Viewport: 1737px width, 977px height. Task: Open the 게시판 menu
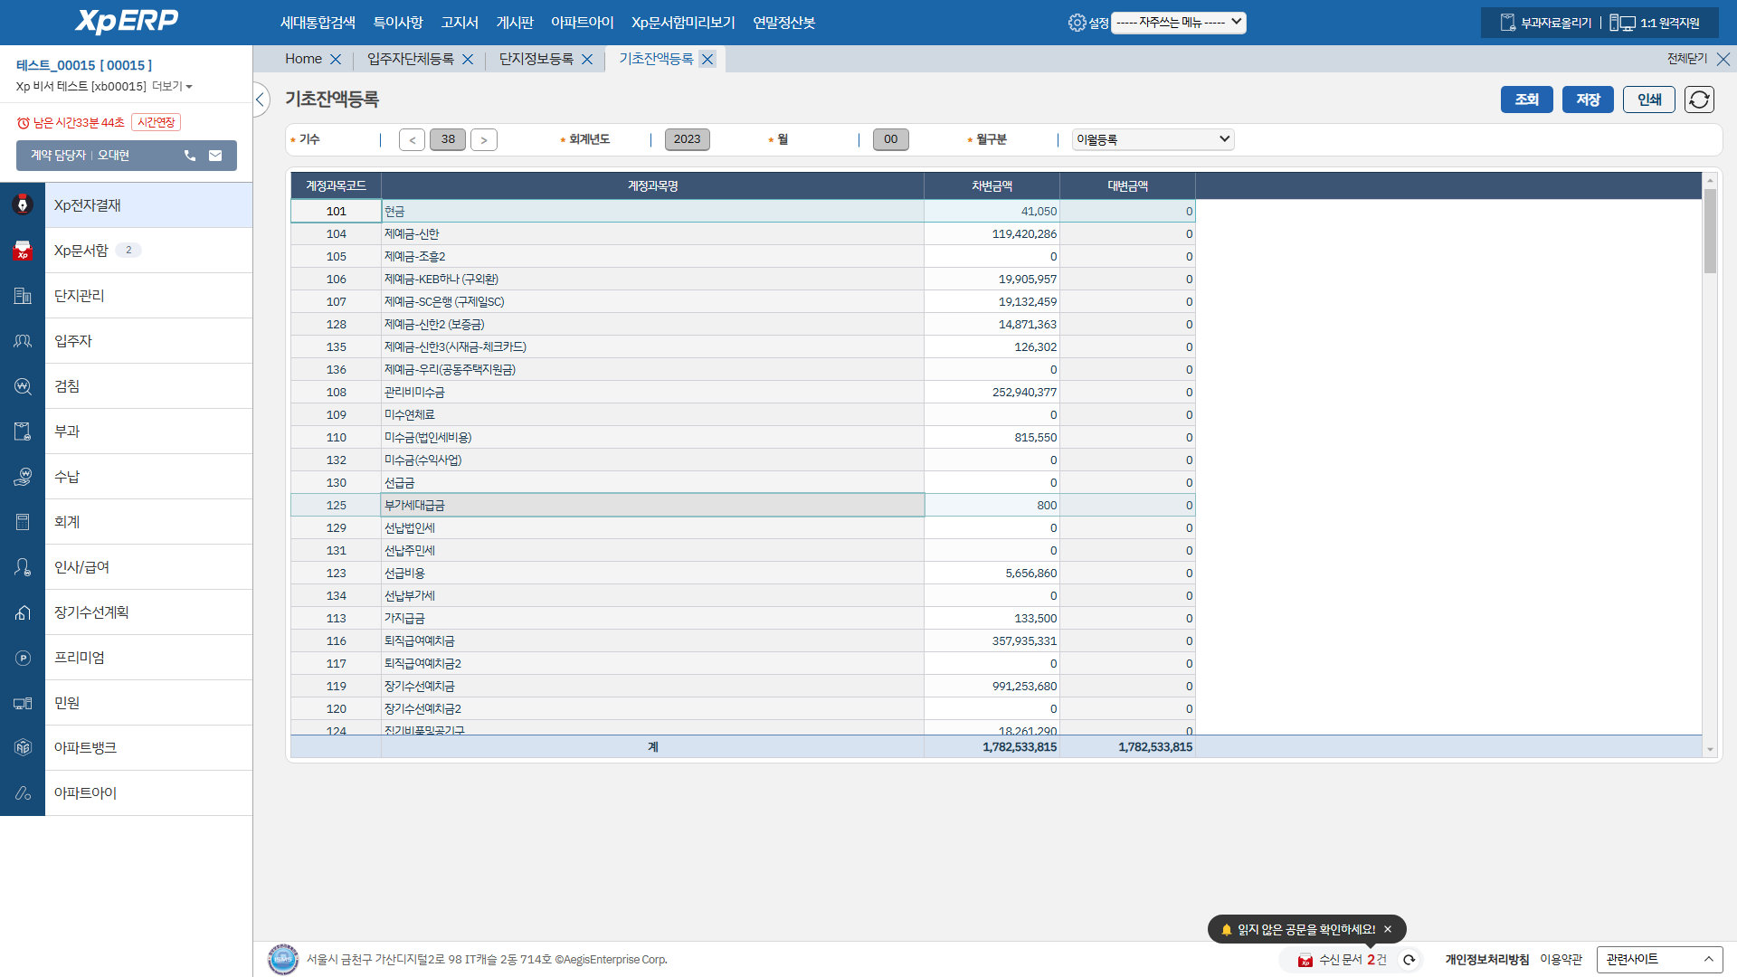pos(515,23)
